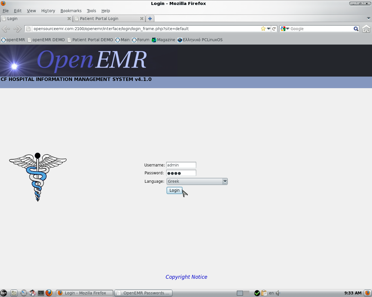The width and height of the screenshot is (372, 297).
Task: Open the URL history dropdown arrow
Action: 269,29
